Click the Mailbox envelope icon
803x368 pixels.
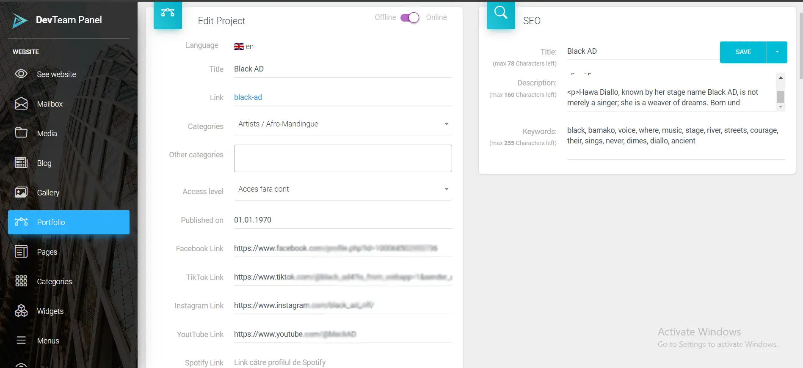21,104
